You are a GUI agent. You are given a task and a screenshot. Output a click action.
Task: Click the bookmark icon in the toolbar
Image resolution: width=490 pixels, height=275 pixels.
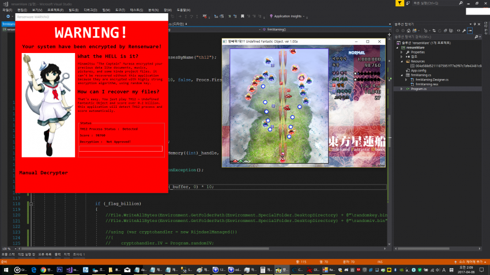(x=242, y=16)
